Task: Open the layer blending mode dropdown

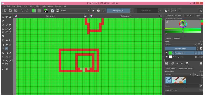Action: click(181, 45)
